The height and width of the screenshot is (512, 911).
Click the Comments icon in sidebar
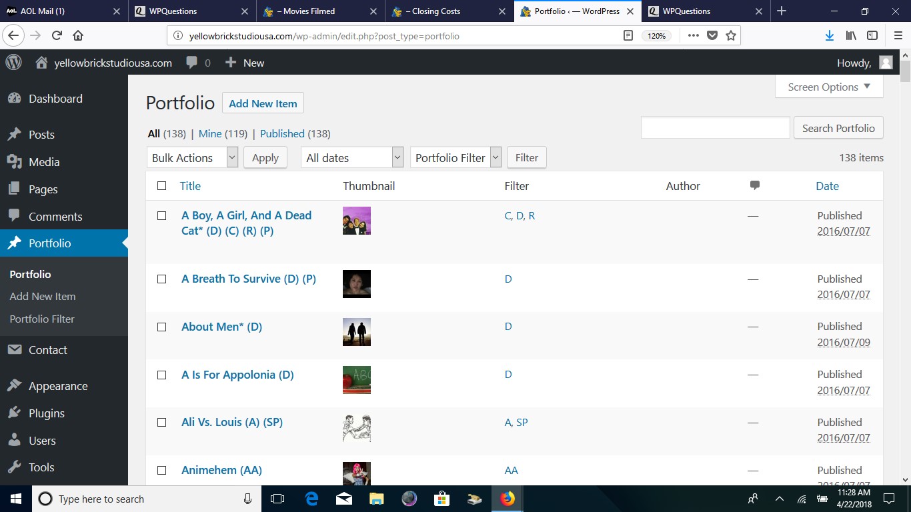tap(14, 216)
